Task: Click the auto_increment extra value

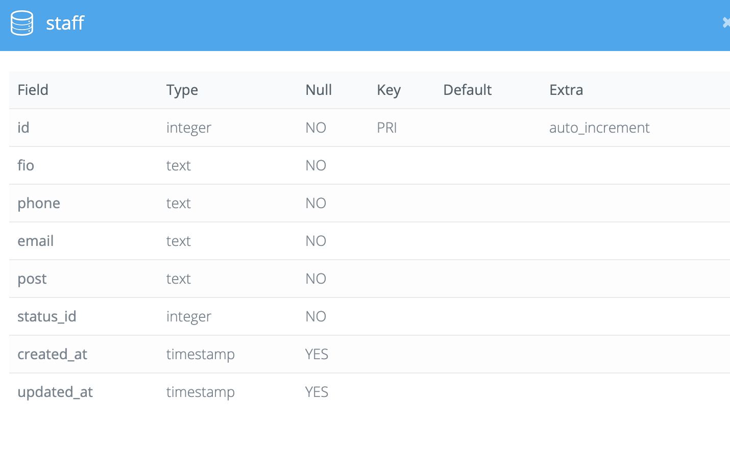Action: pyautogui.click(x=599, y=128)
